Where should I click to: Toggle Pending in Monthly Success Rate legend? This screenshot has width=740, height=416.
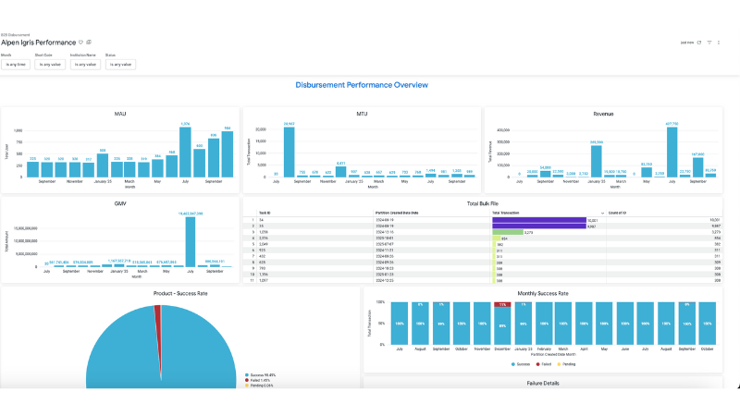[566, 364]
